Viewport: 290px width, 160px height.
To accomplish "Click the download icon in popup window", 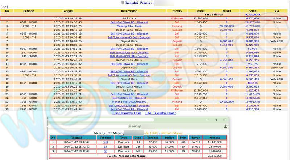I will tap(225, 126).
